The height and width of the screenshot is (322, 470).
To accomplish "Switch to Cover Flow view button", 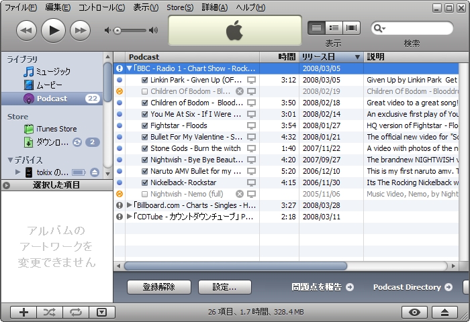I will [x=351, y=28].
